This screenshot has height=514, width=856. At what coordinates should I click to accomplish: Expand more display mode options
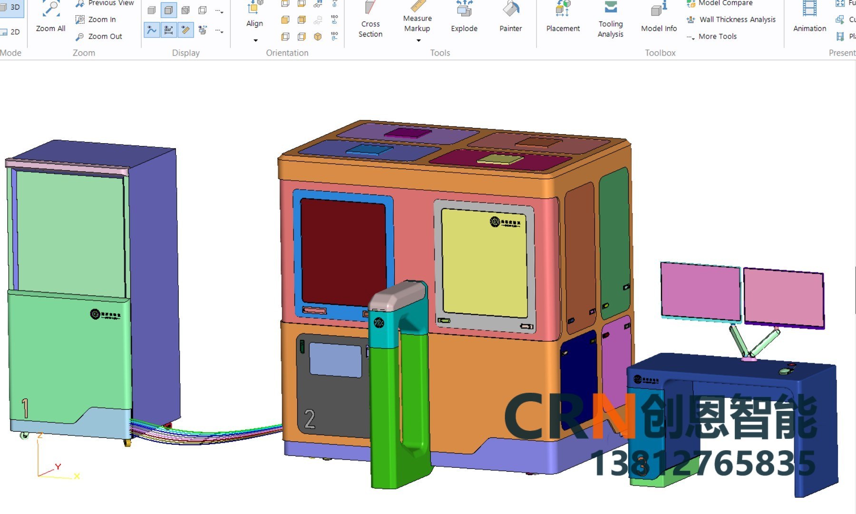click(219, 10)
